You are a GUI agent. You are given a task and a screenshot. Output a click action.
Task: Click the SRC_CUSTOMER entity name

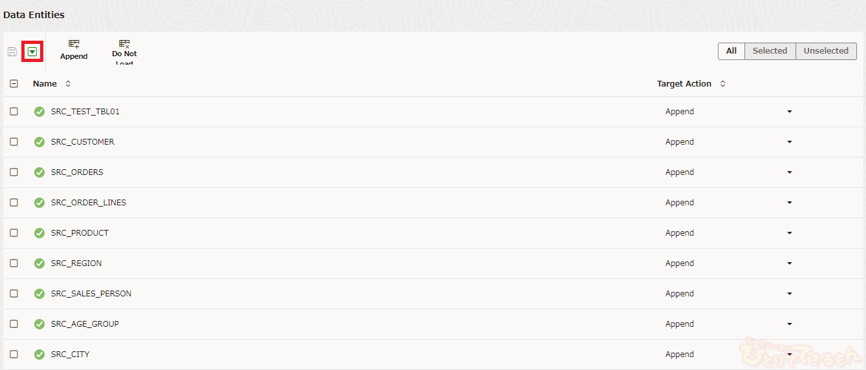83,142
